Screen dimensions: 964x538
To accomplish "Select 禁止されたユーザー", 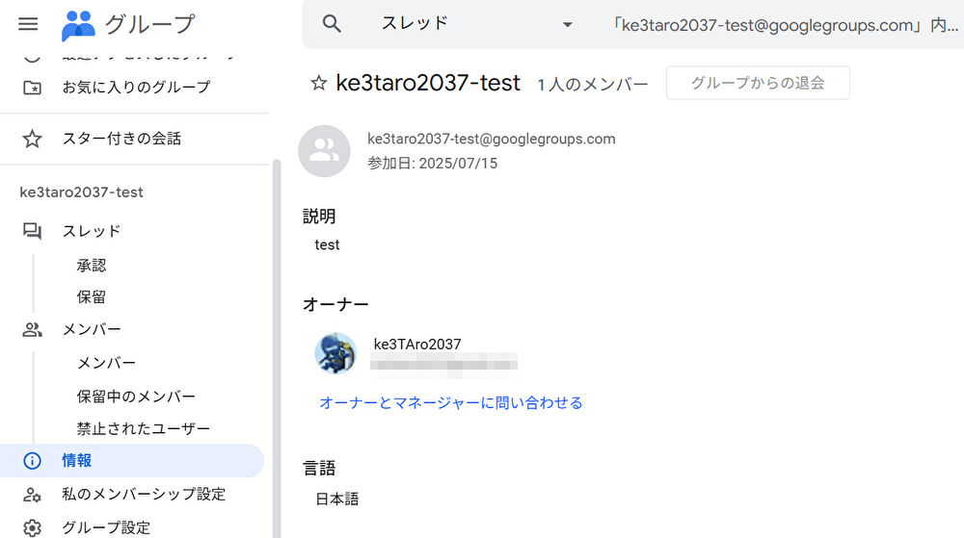I will 144,428.
